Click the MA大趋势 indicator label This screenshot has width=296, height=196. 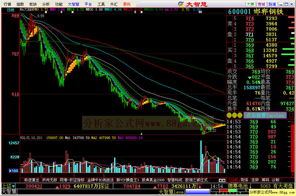pyautogui.click(x=28, y=9)
